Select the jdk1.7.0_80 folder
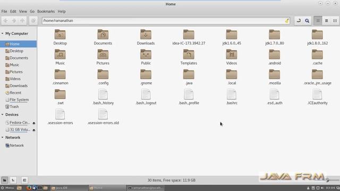The height and width of the screenshot is (191, 340). pos(275,37)
